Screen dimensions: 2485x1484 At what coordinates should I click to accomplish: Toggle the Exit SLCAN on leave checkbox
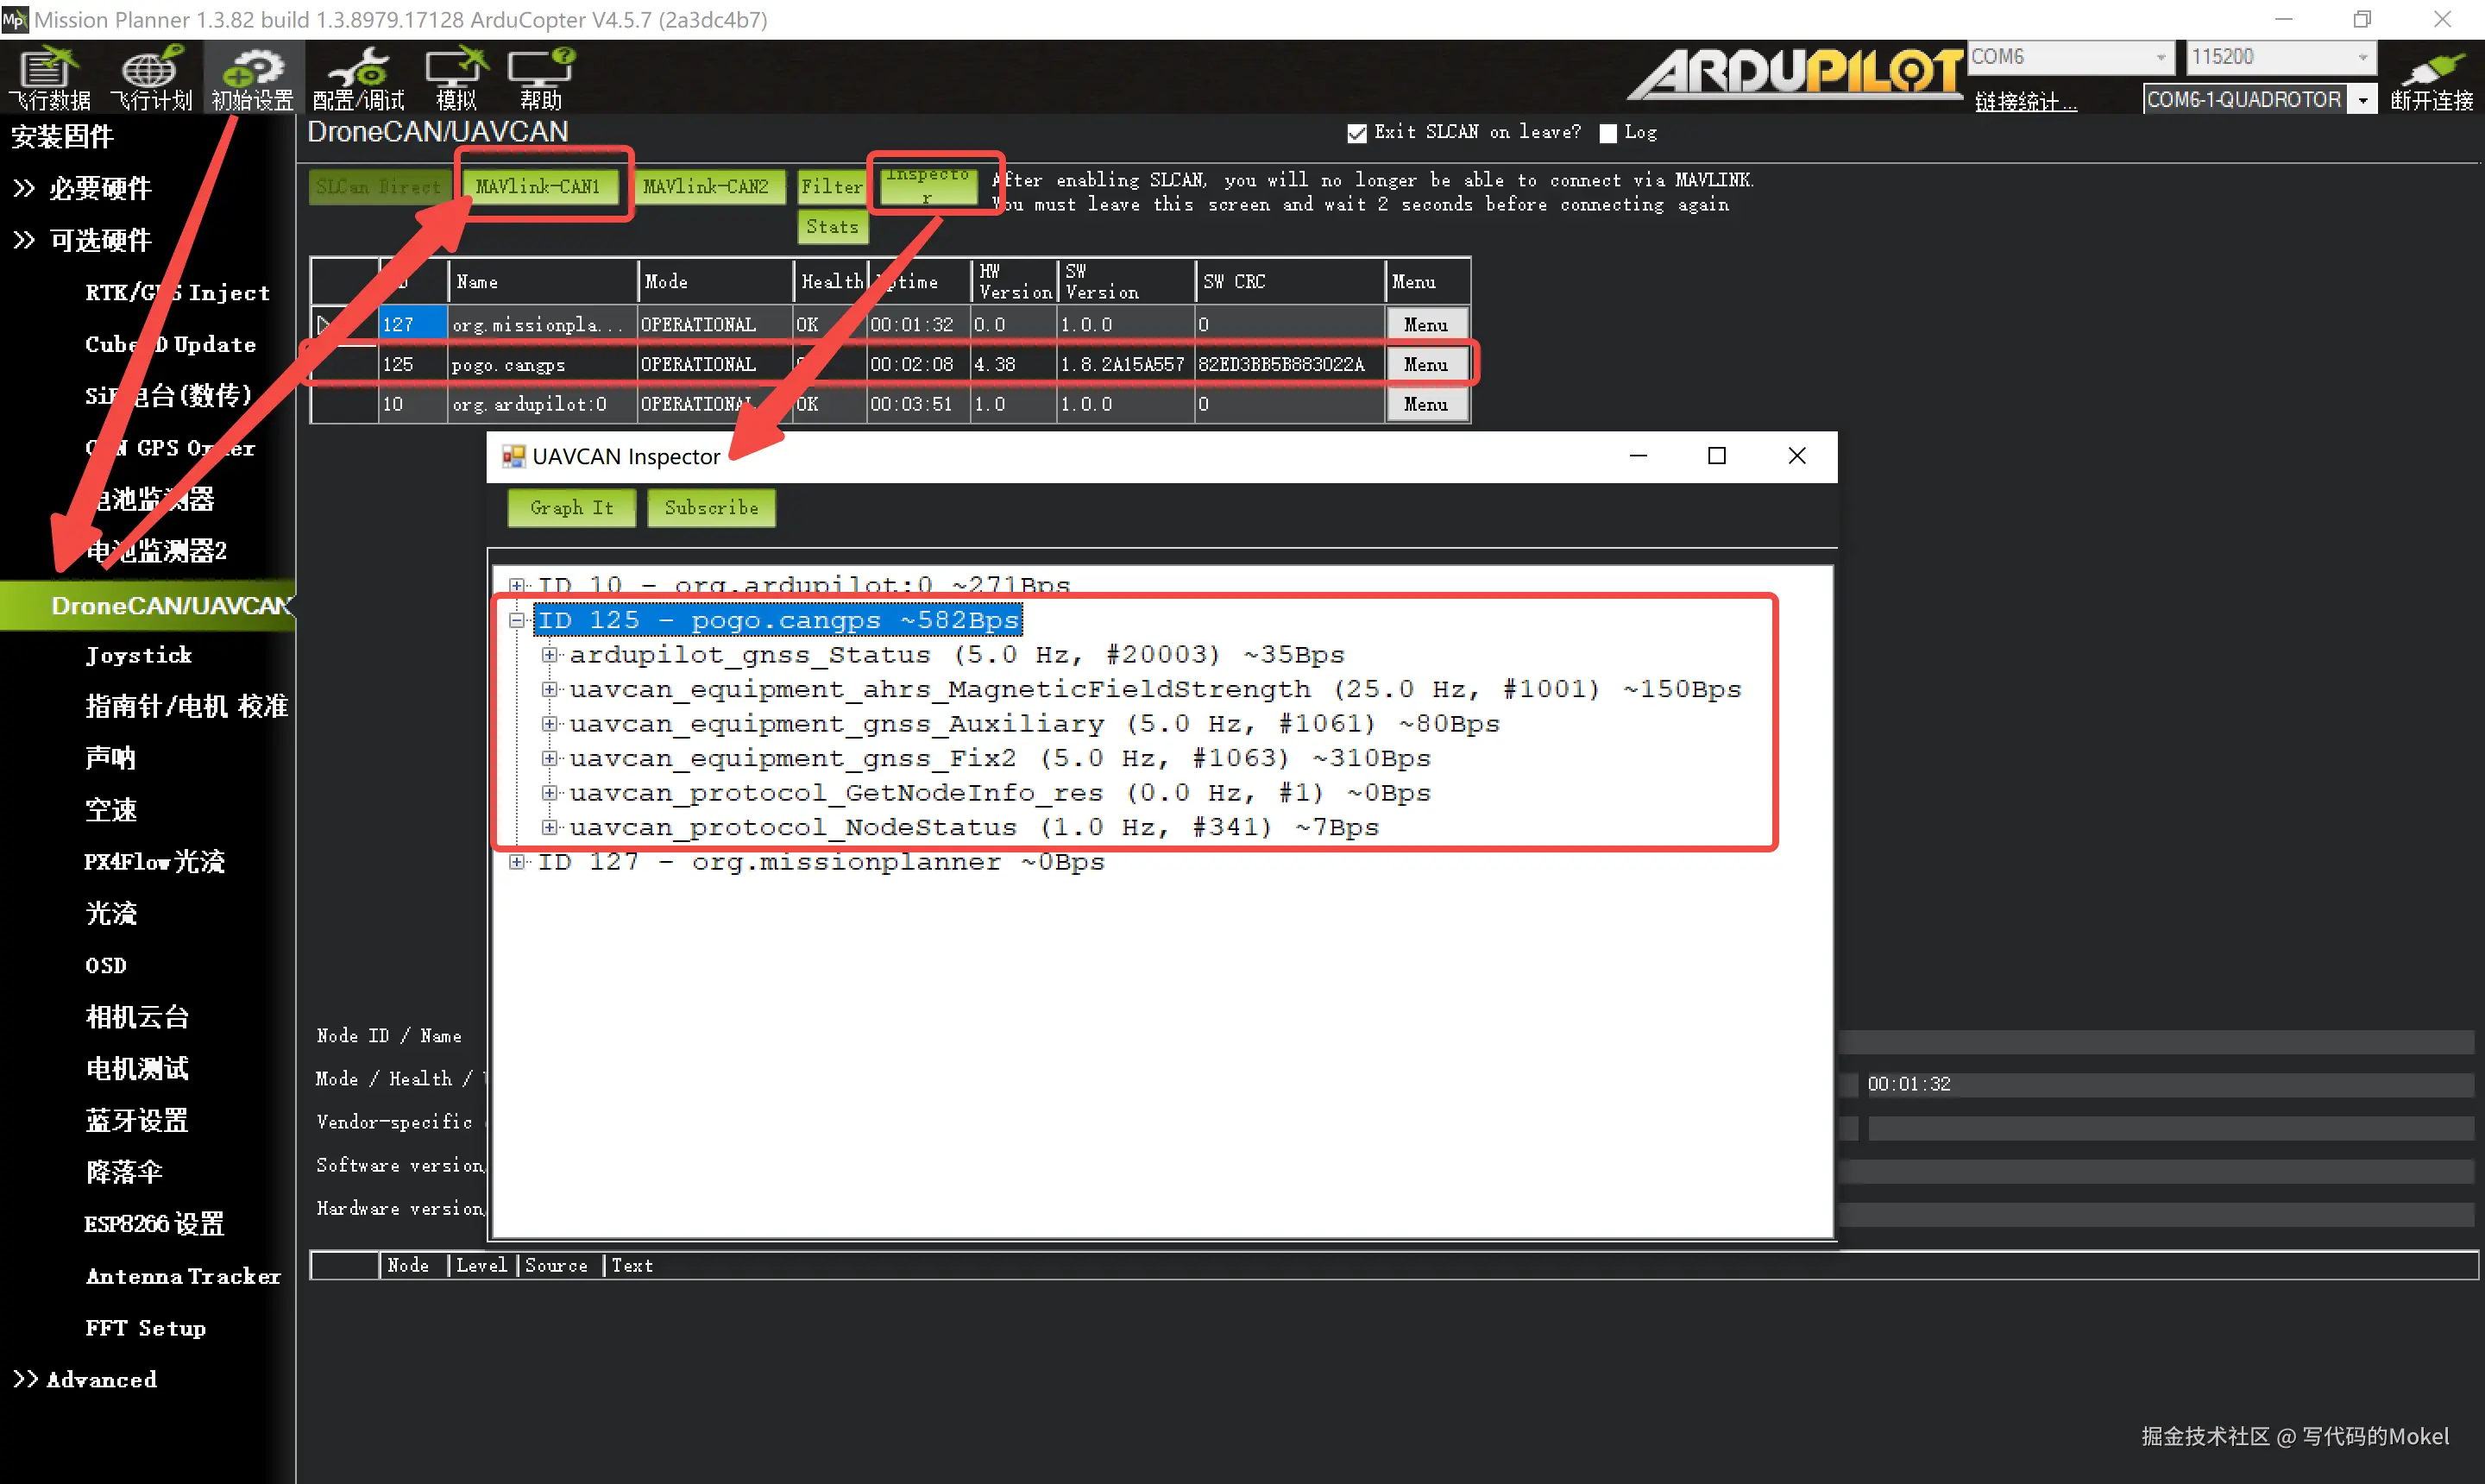1356,133
